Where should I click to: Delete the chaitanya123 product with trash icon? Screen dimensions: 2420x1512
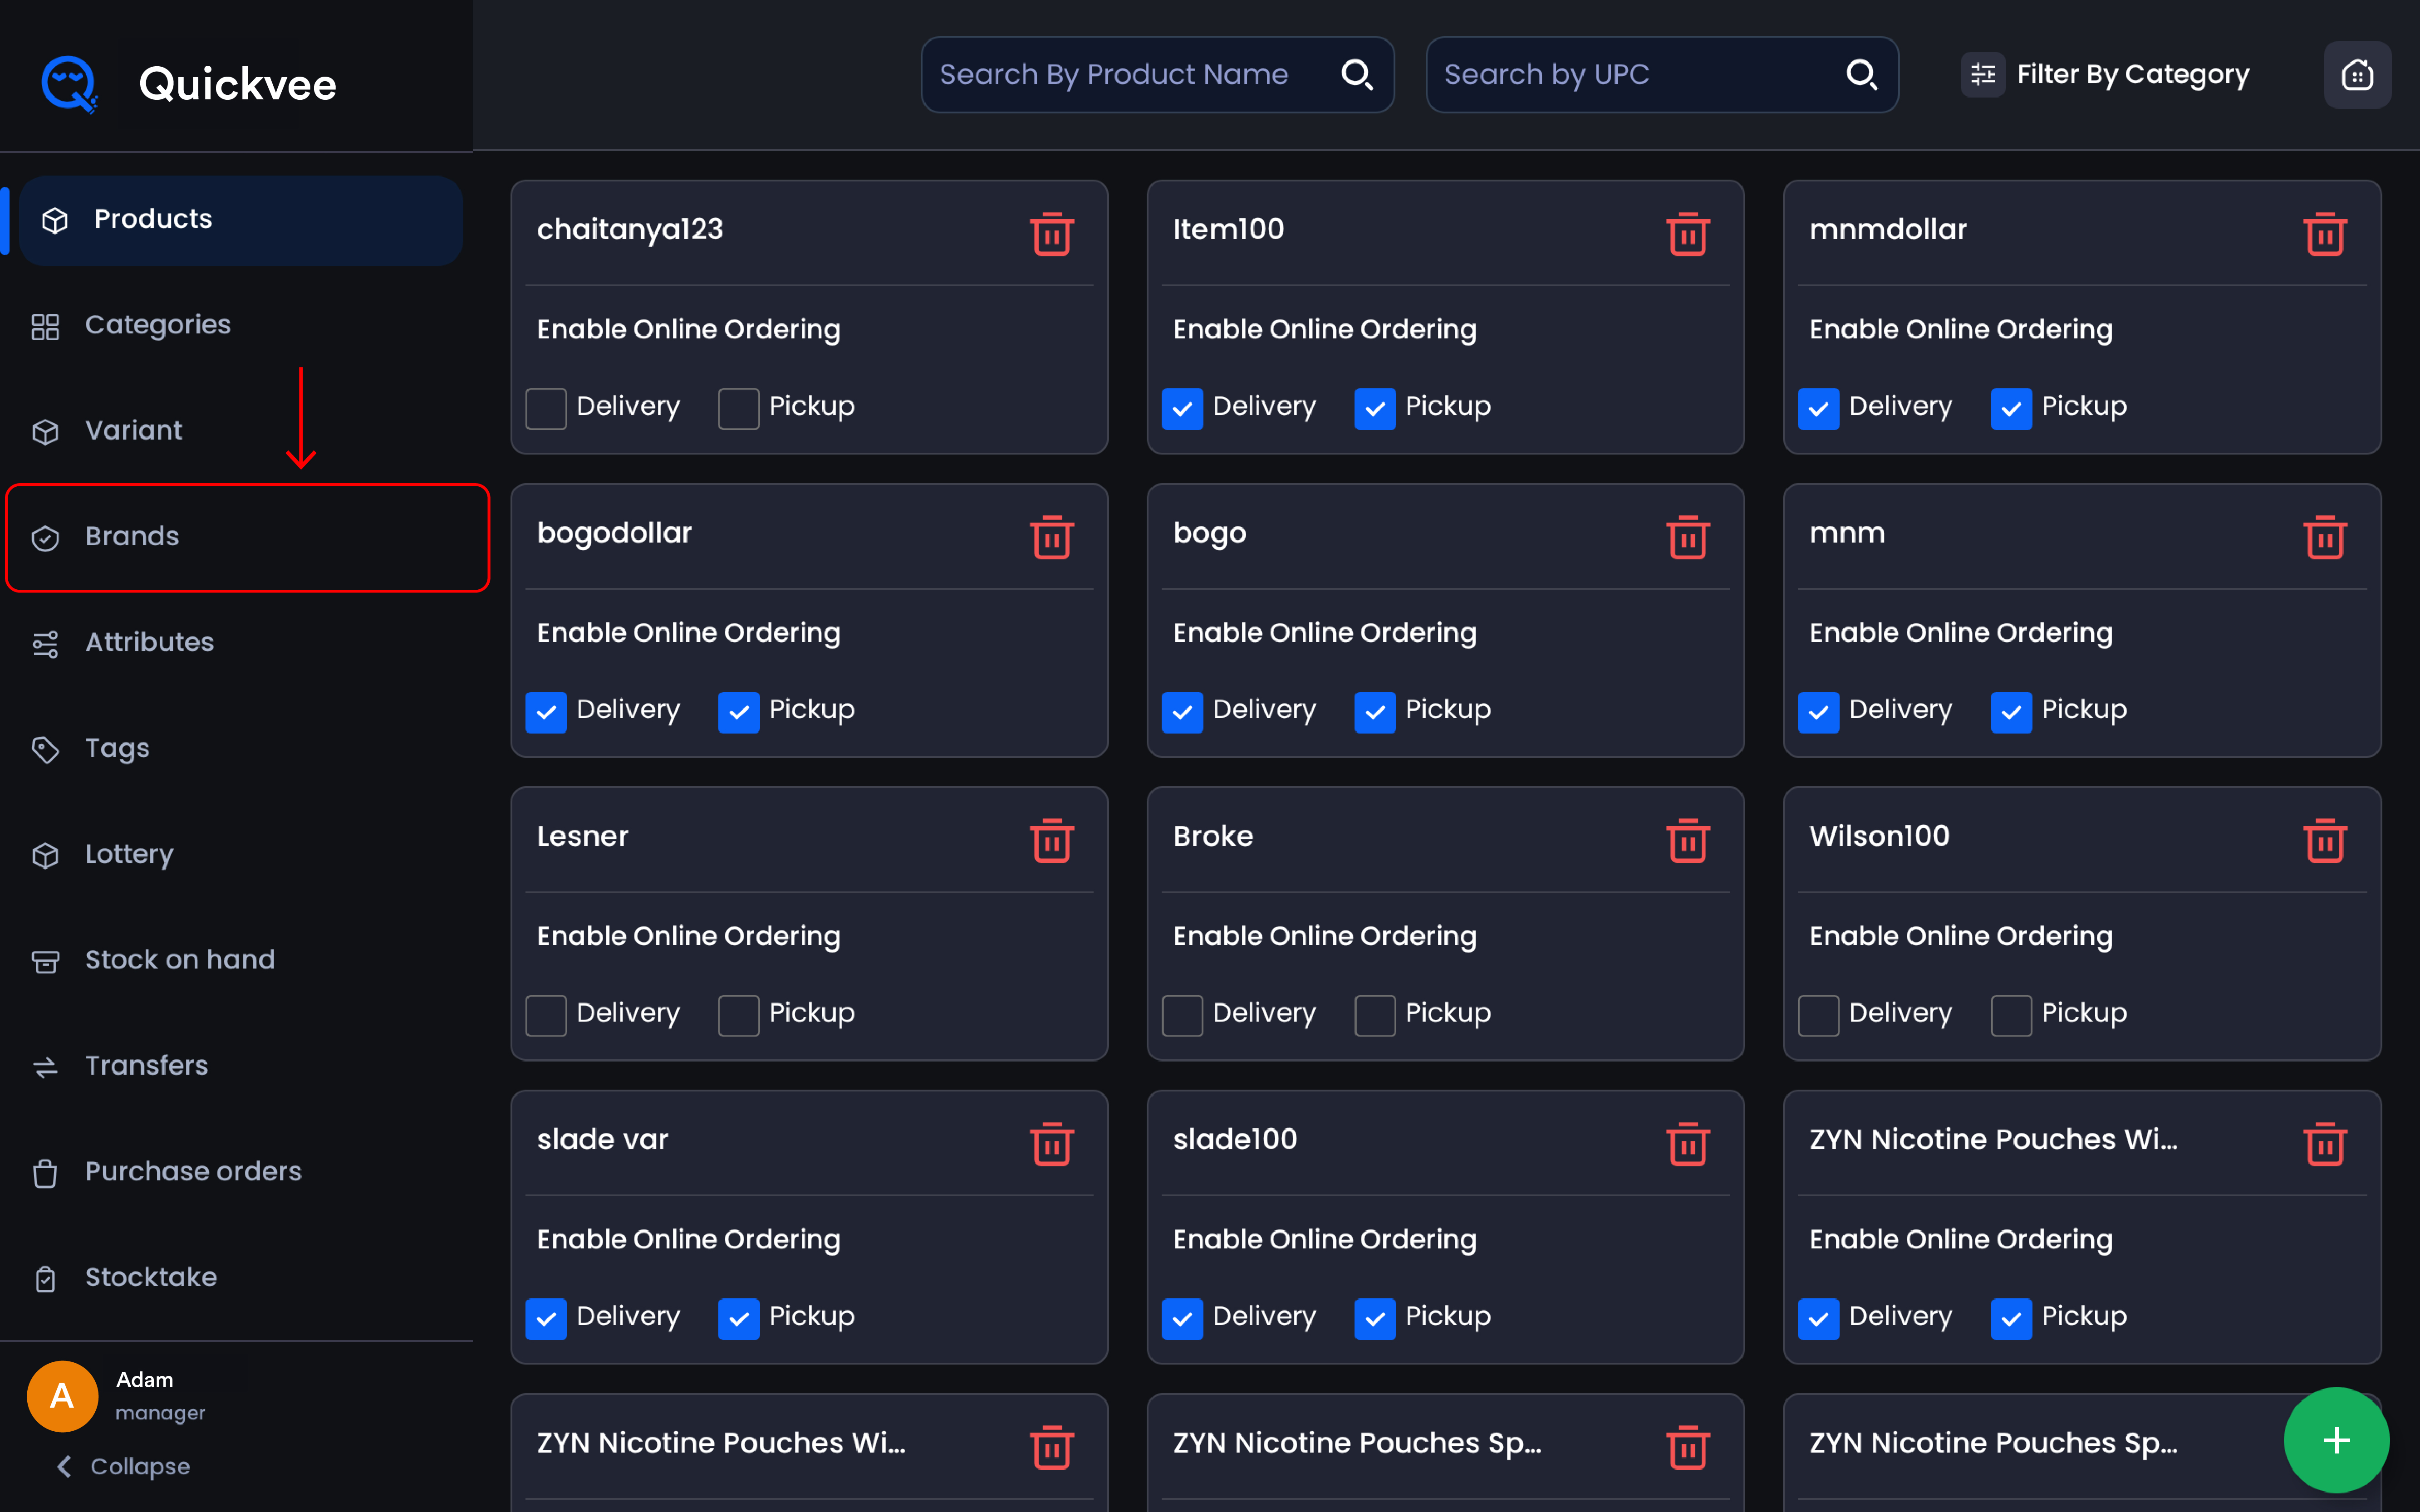tap(1051, 234)
